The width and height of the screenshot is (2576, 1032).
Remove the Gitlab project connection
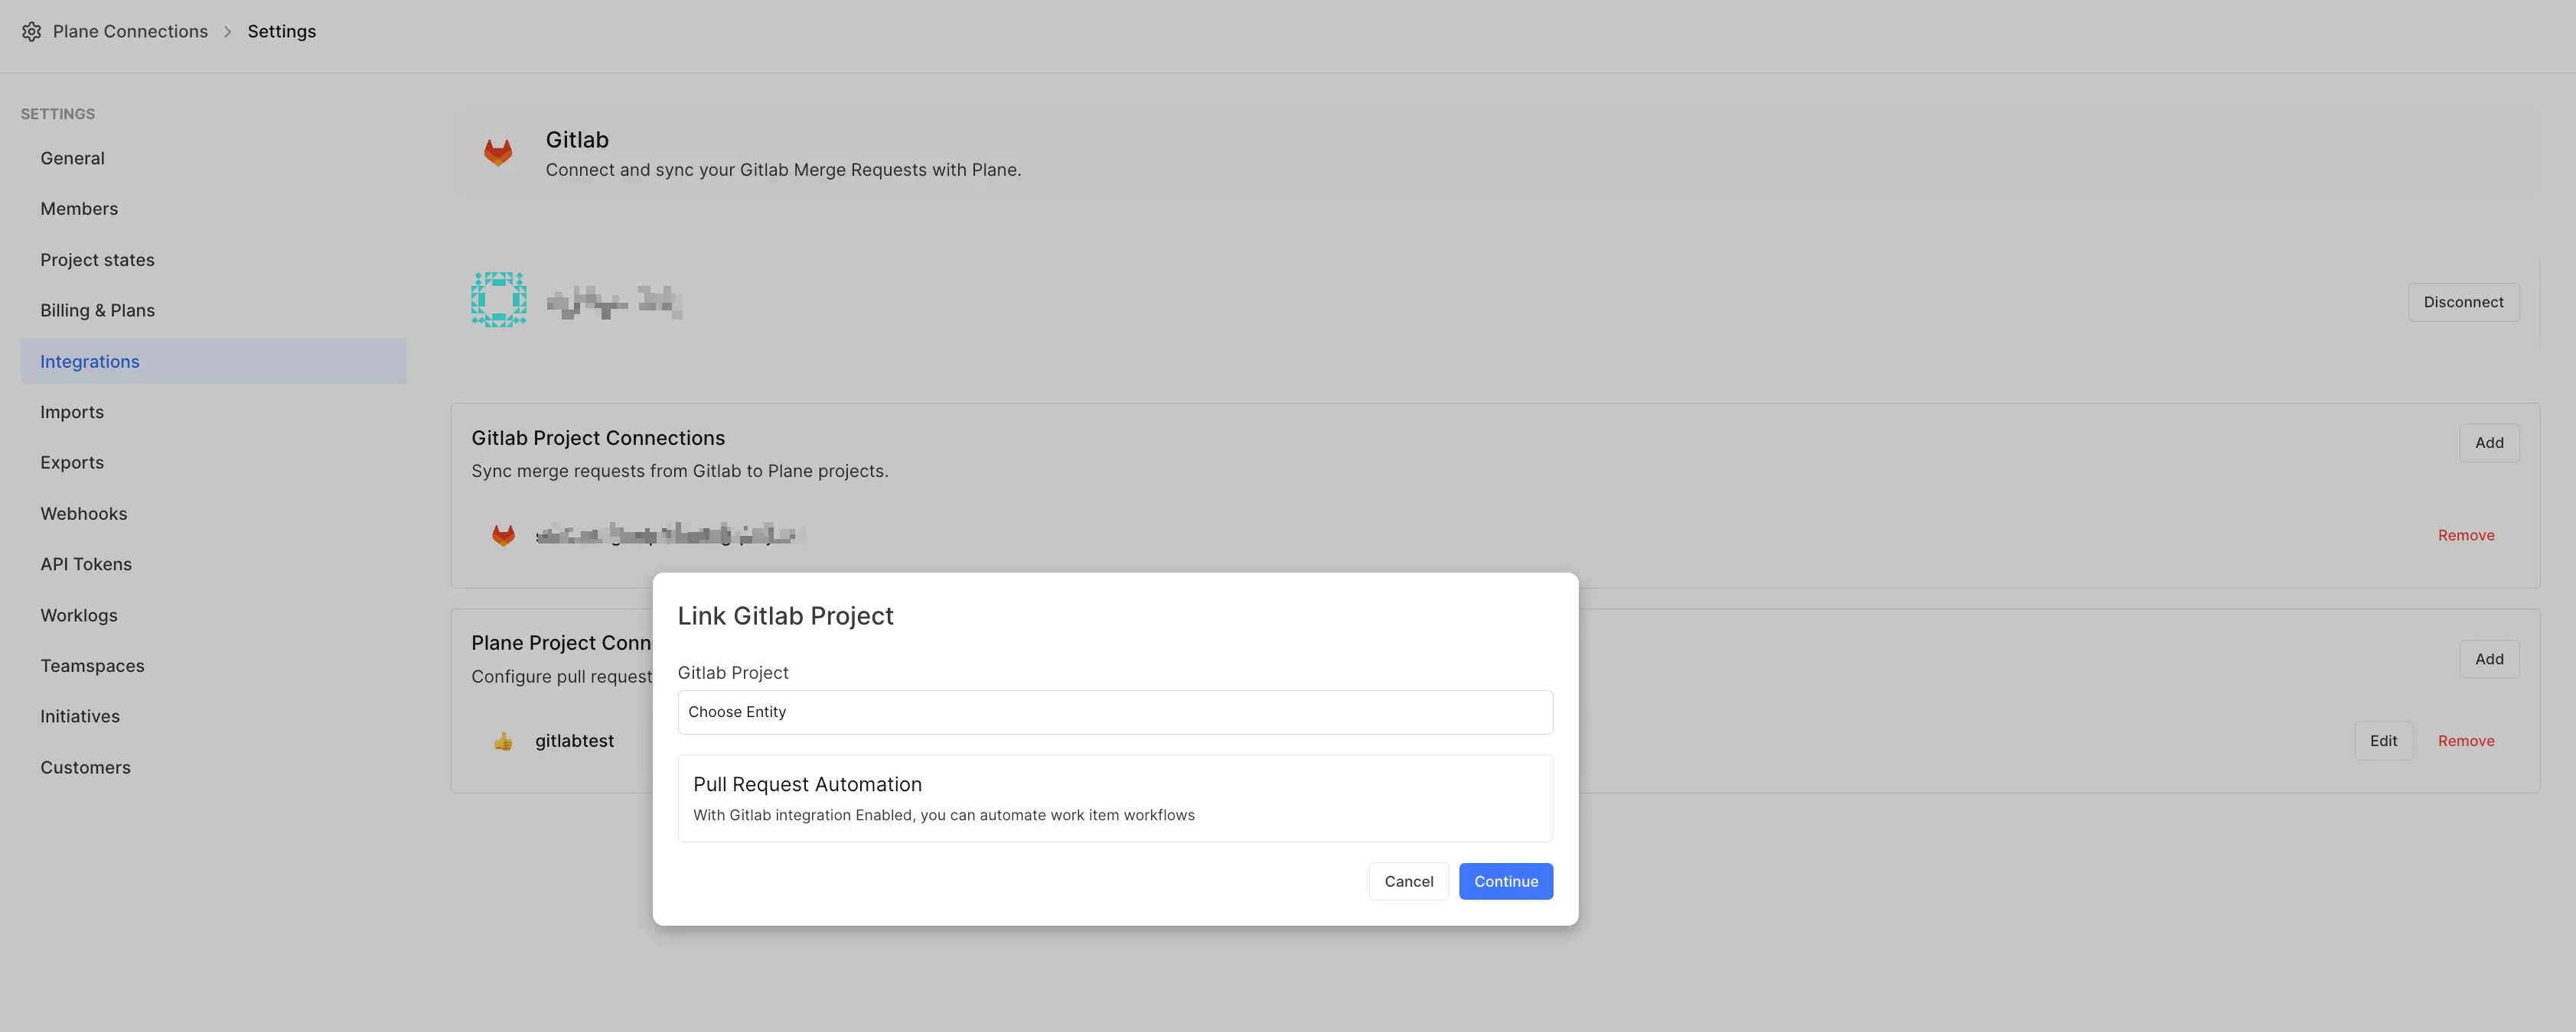click(2466, 534)
